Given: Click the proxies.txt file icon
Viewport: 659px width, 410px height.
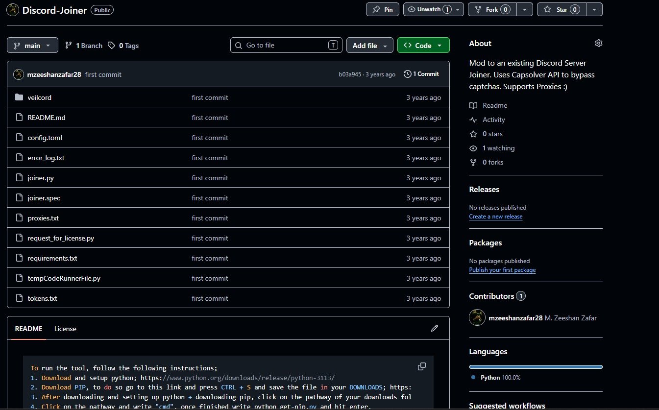Looking at the screenshot, I should pyautogui.click(x=19, y=218).
